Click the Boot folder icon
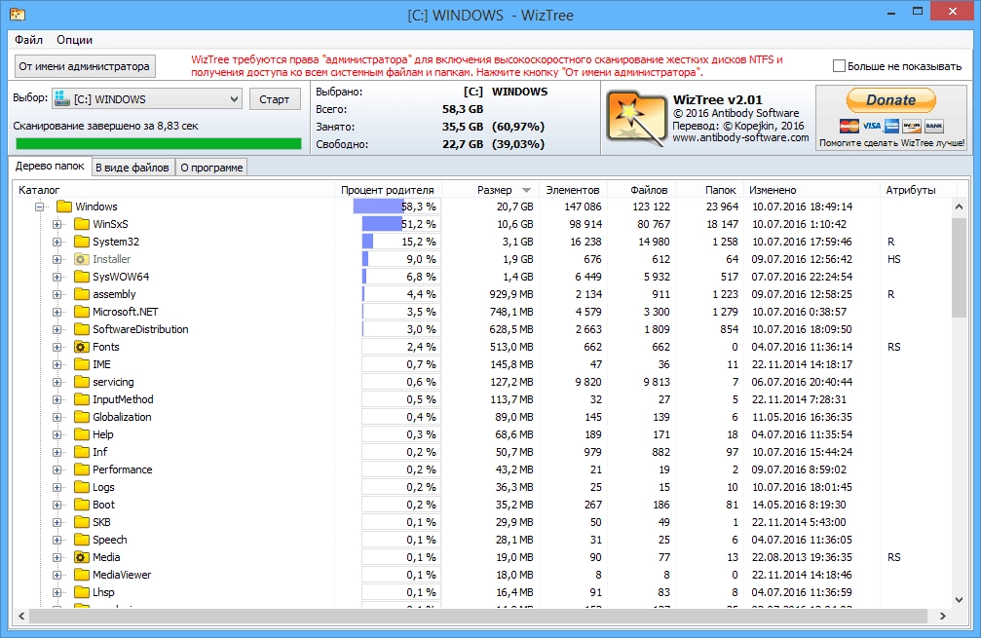Viewport: 981px width, 638px height. pyautogui.click(x=82, y=505)
